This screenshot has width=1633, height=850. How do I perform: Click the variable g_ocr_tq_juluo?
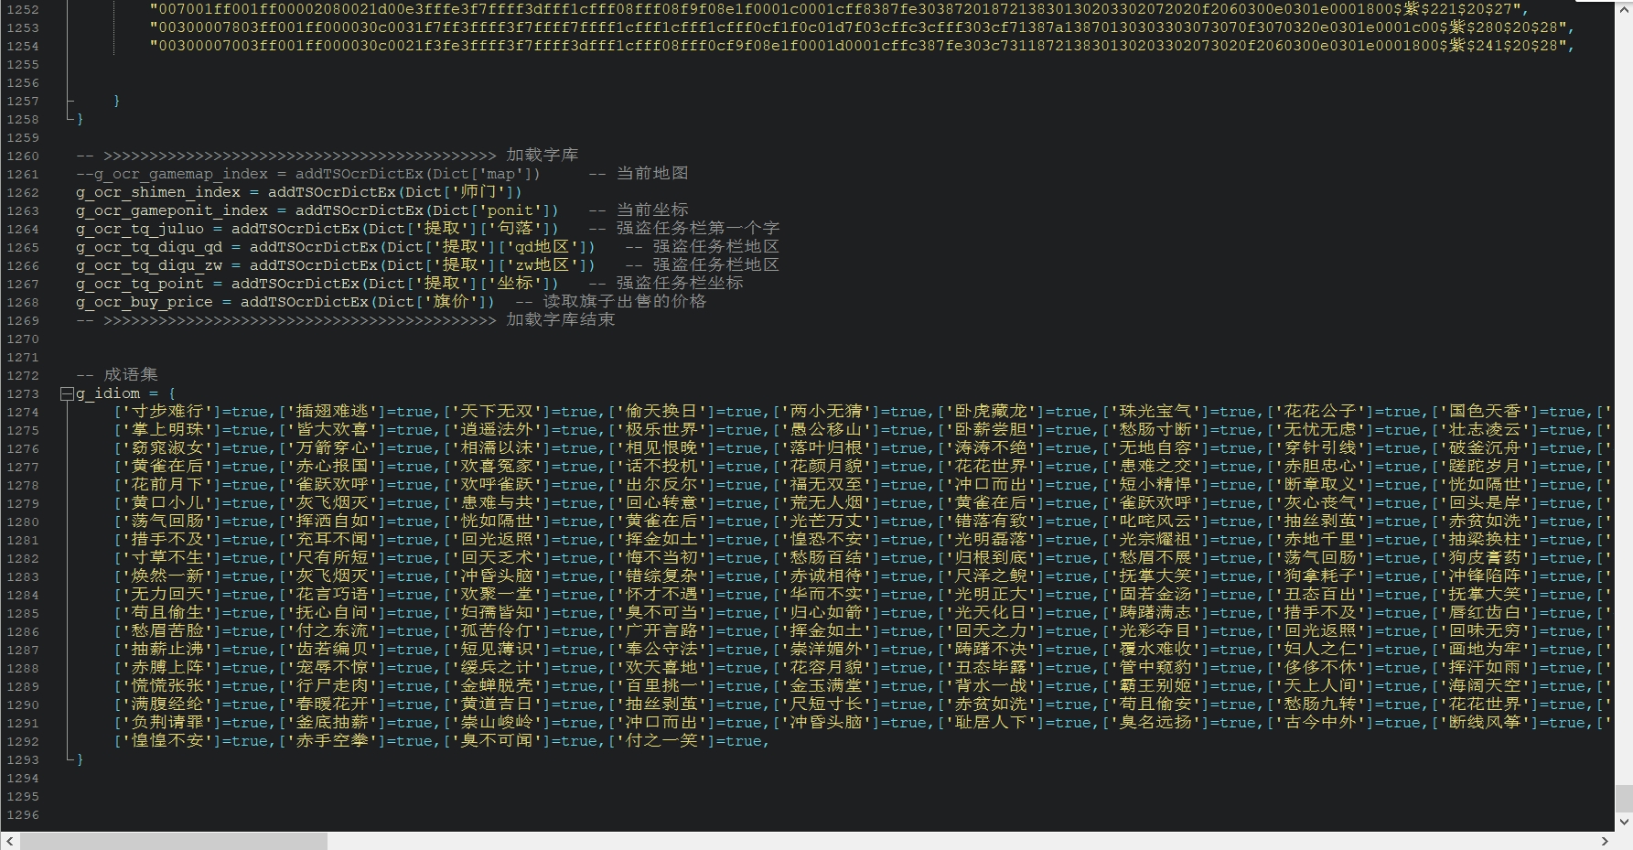pyautogui.click(x=140, y=229)
